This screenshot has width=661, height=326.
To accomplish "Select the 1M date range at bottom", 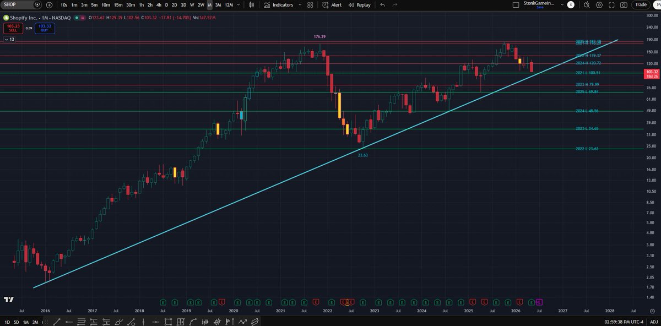I will [26, 322].
